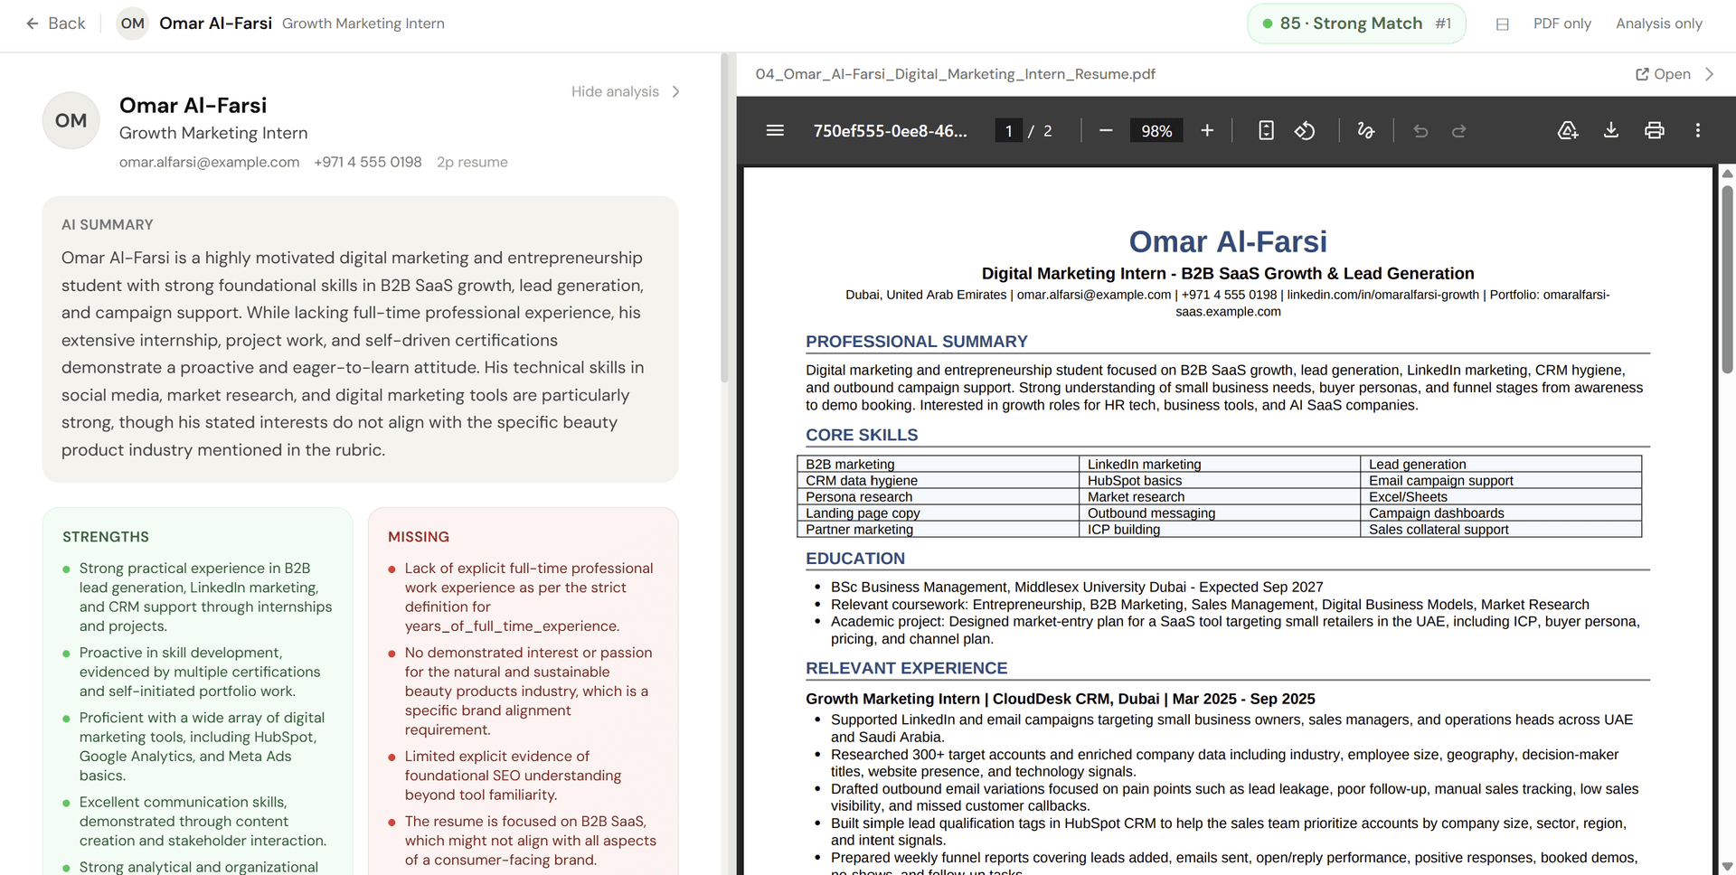Zoom out the PDF with minus button

(x=1106, y=131)
